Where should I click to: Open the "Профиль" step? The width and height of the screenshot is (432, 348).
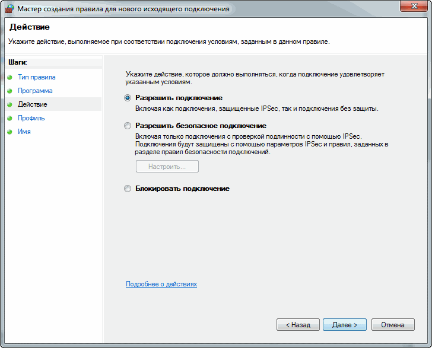tap(31, 118)
